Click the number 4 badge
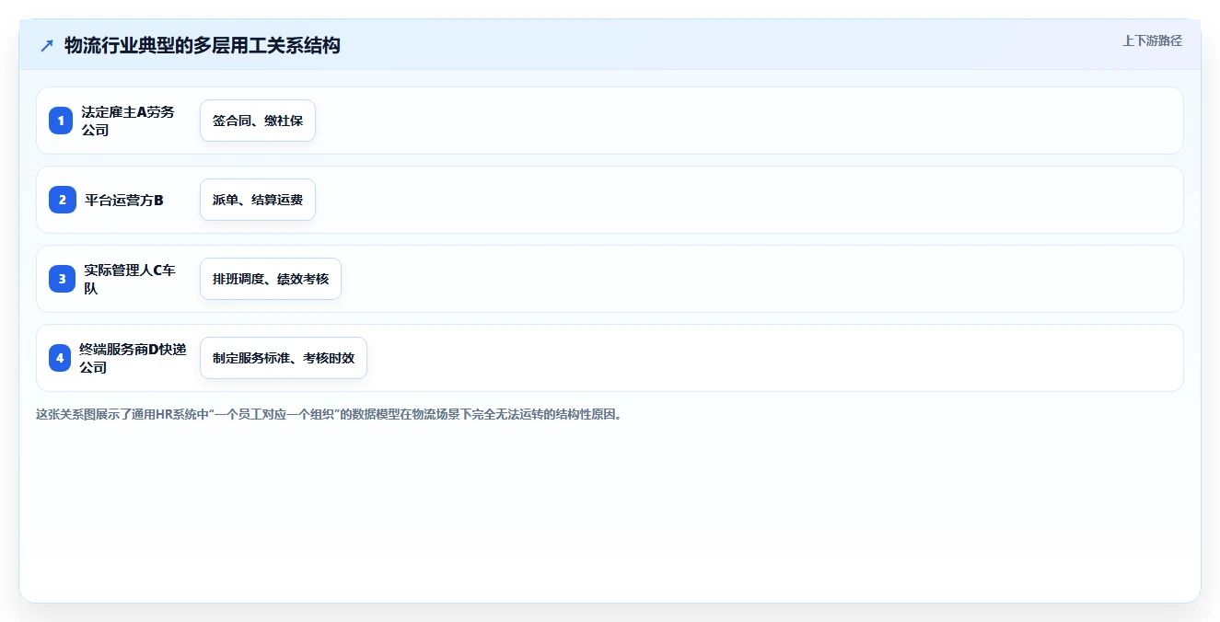Screen dimensions: 1220x622 coord(60,358)
